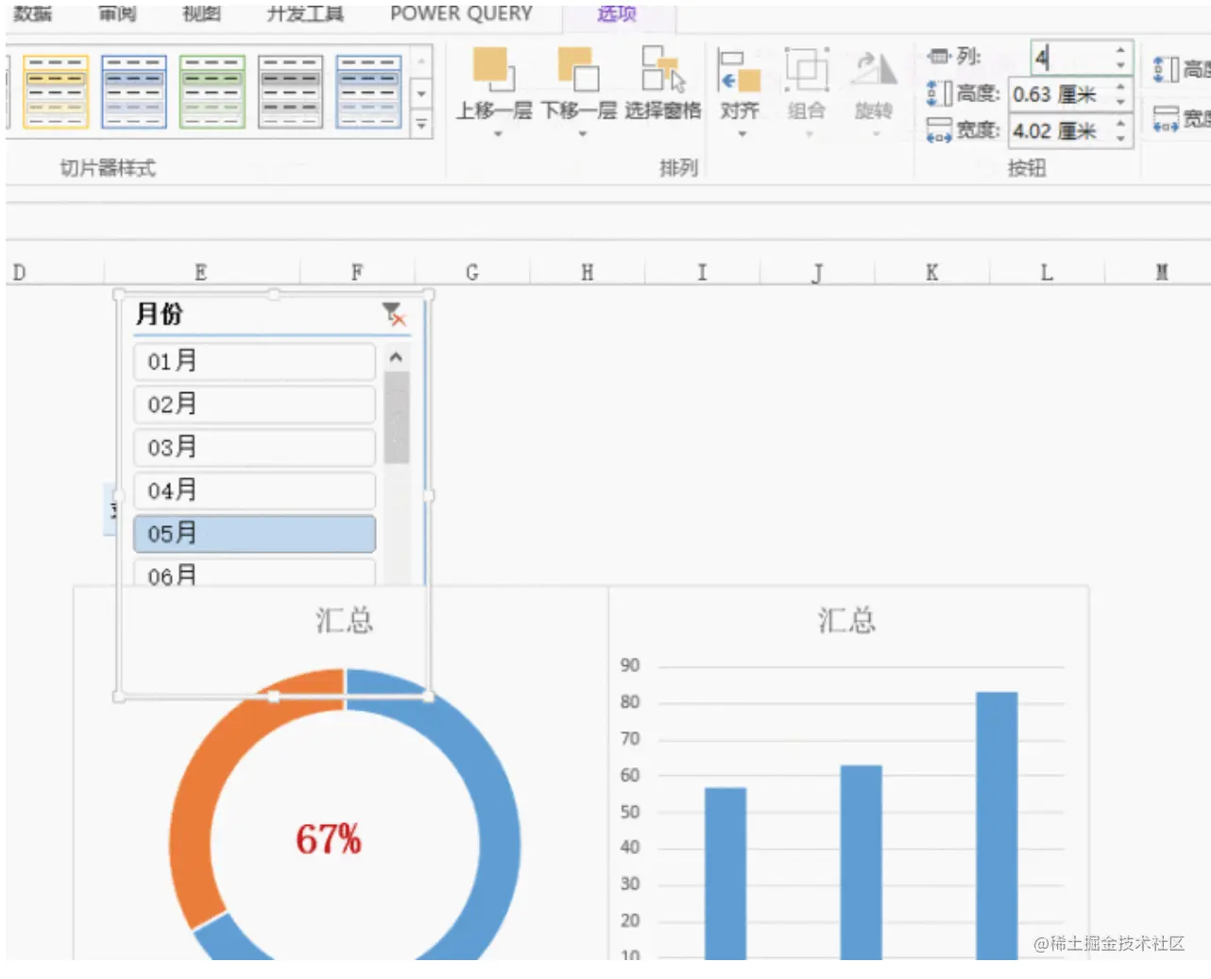Viewport: 1211px width, 979px height.
Task: Select 02月 in the slicer
Action: coord(254,404)
